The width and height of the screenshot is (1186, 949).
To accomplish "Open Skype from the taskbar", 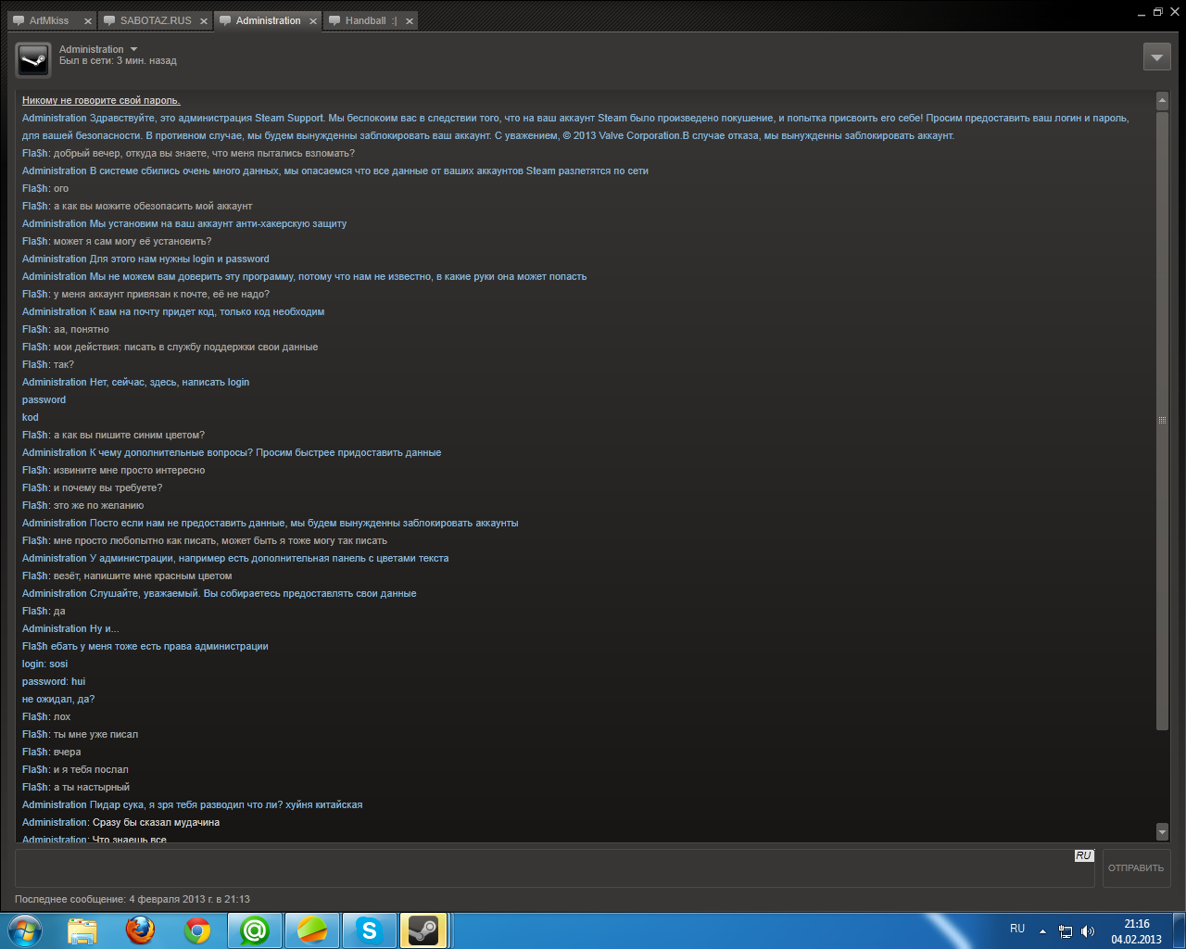I will (369, 930).
